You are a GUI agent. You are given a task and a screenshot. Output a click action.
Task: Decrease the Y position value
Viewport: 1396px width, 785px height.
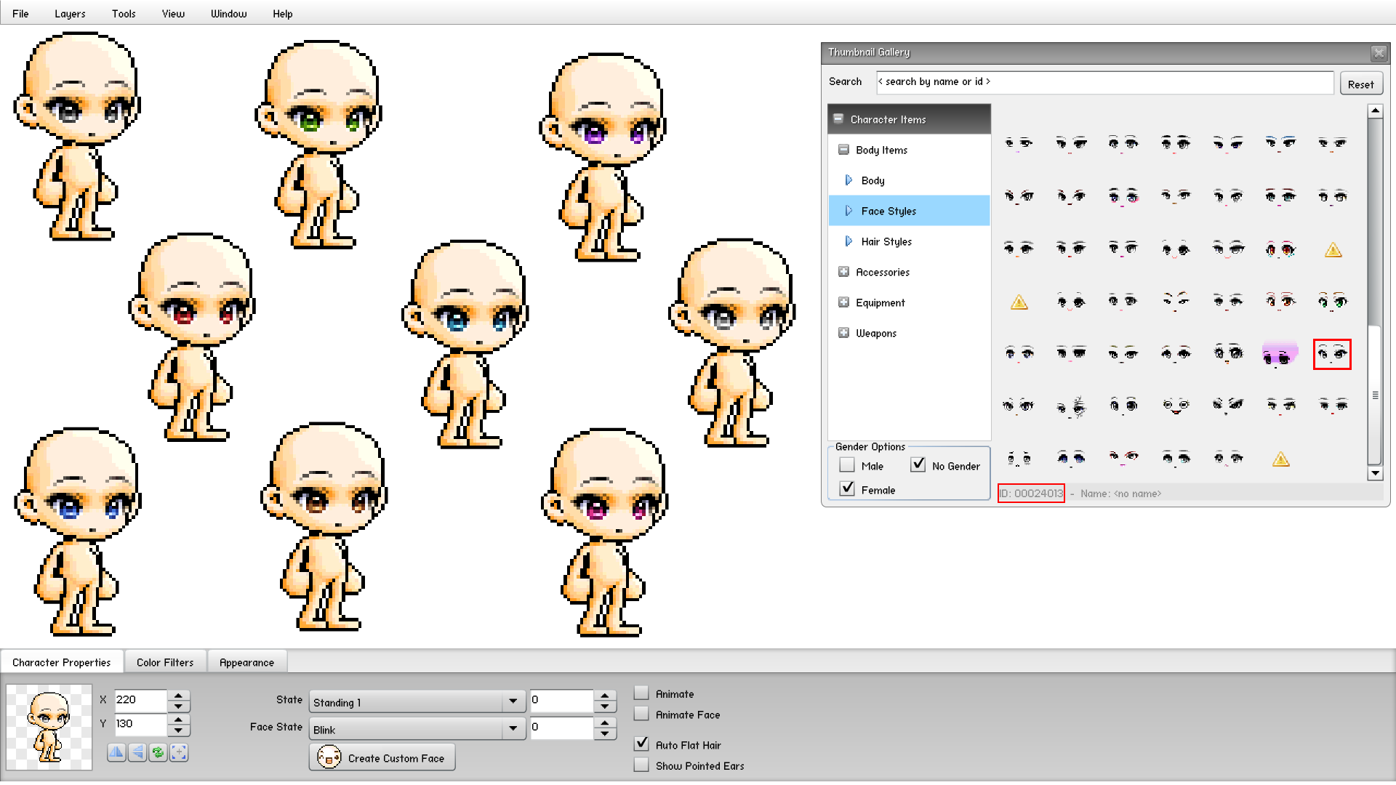[179, 730]
